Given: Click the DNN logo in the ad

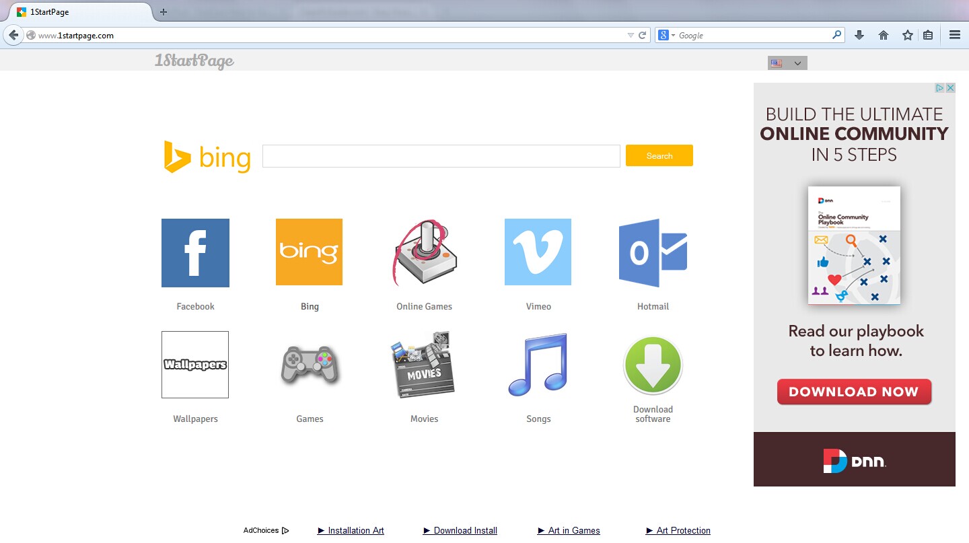Looking at the screenshot, I should coord(854,461).
